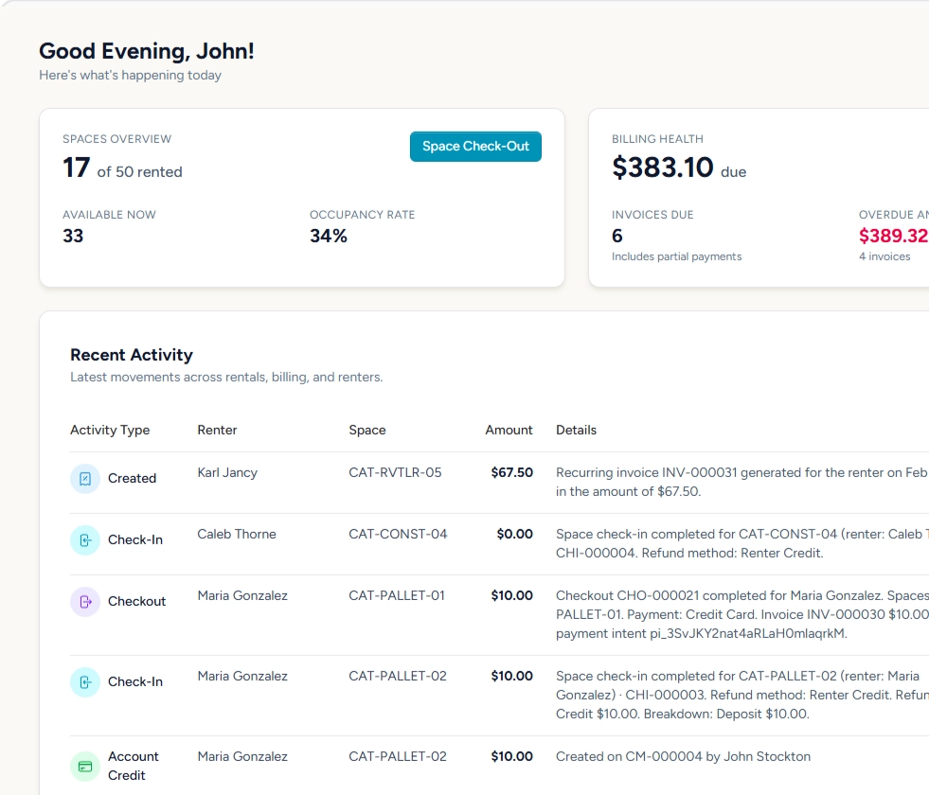Select space CAT-CONST-04
Image resolution: width=929 pixels, height=795 pixels.
coord(398,534)
